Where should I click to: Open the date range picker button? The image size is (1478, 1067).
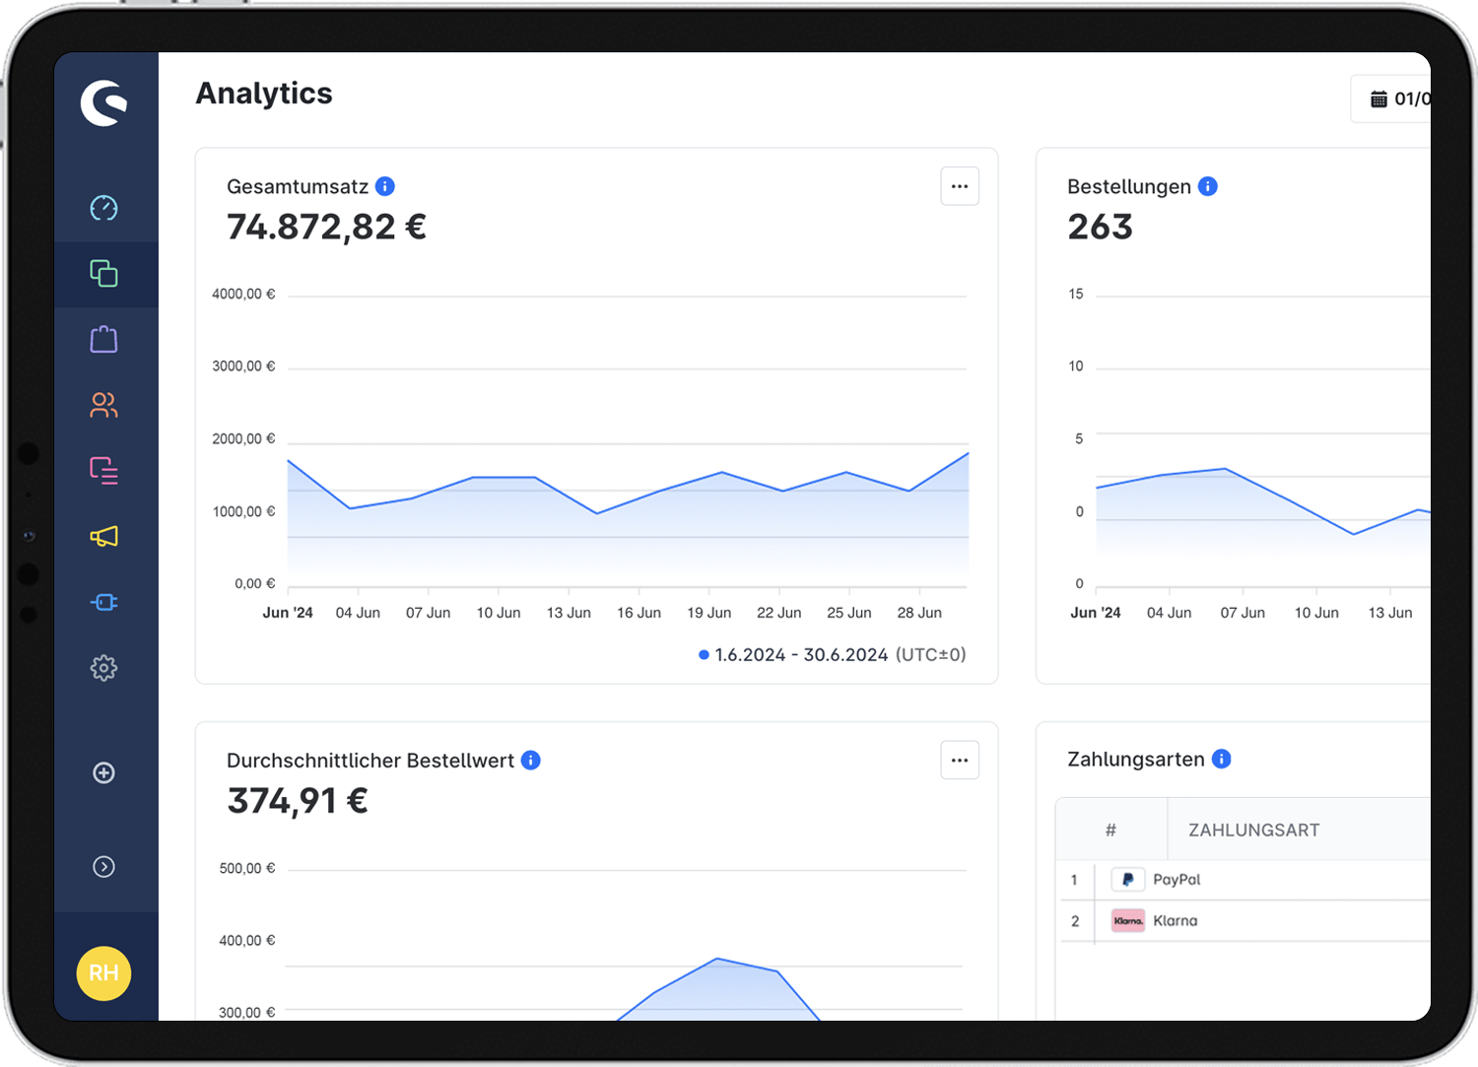click(x=1391, y=99)
